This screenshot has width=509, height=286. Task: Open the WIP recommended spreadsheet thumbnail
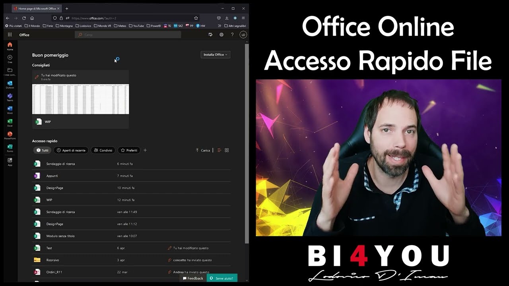(x=80, y=99)
